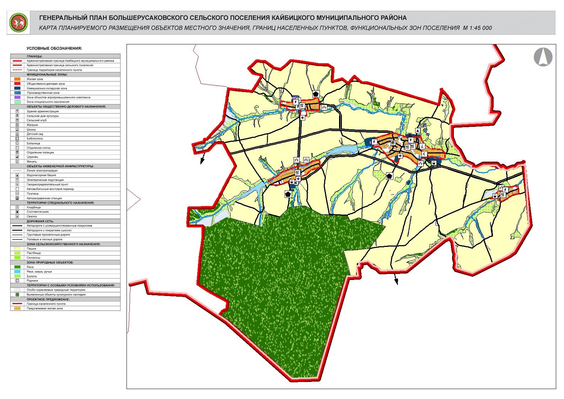Click the purple агропромышленного комплекса swatch
The image size is (564, 399).
pos(17,97)
